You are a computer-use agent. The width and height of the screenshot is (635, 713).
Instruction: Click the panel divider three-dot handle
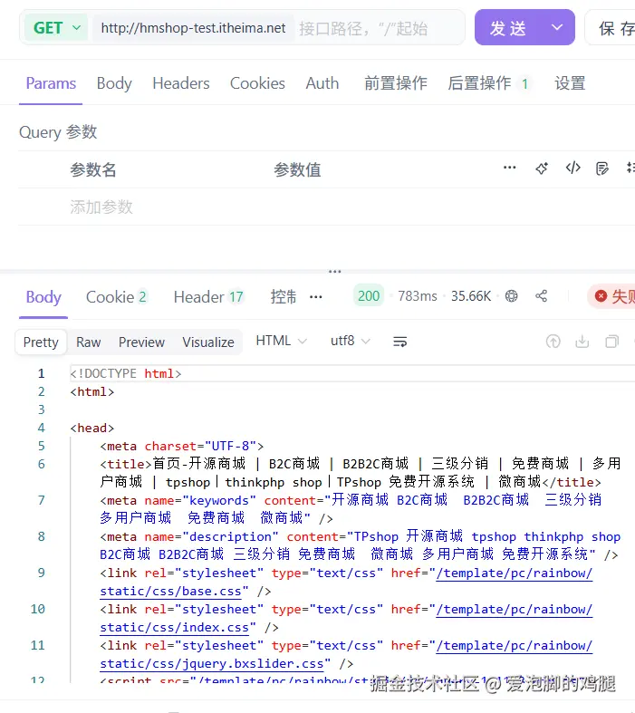[335, 272]
